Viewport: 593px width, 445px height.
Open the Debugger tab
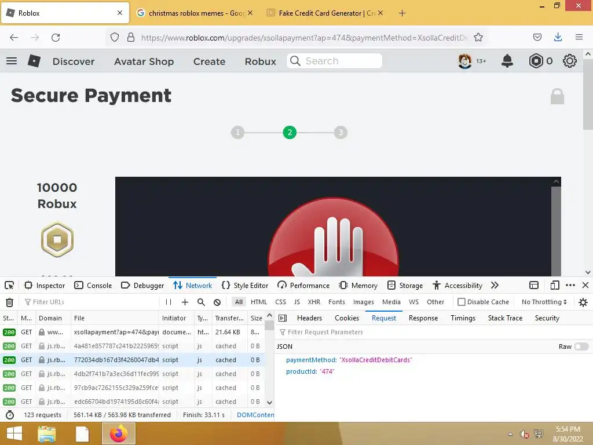pyautogui.click(x=142, y=285)
